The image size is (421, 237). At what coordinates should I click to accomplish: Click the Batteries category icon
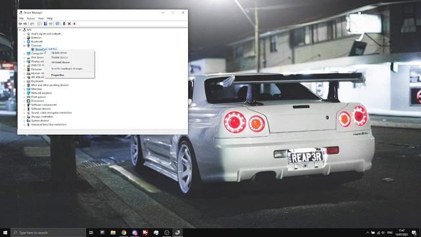click(28, 38)
